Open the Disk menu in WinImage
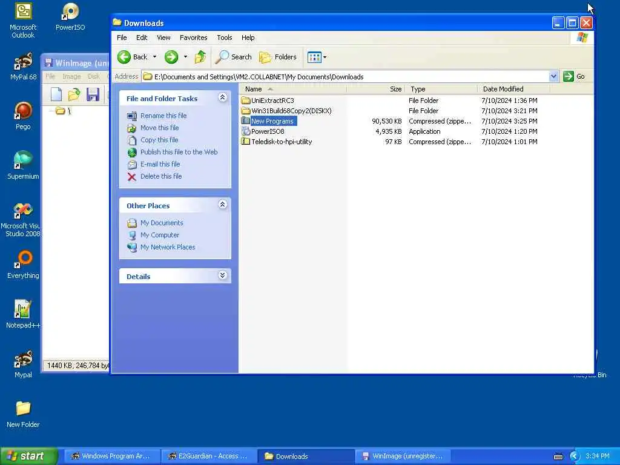 click(x=94, y=76)
